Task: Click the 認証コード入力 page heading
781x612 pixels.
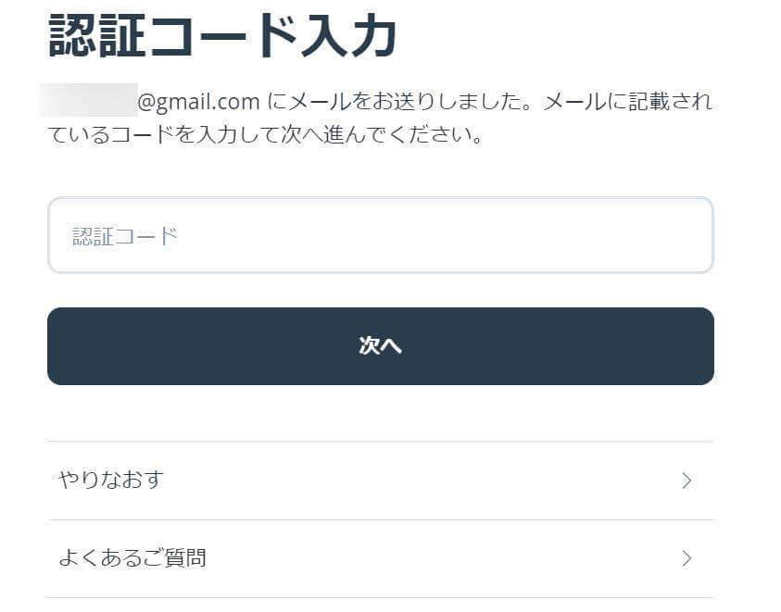Action: pos(223,38)
